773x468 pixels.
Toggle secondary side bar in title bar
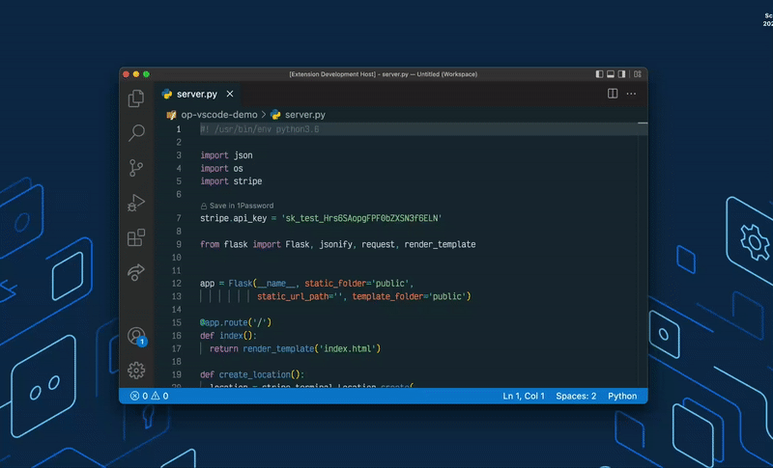(621, 74)
